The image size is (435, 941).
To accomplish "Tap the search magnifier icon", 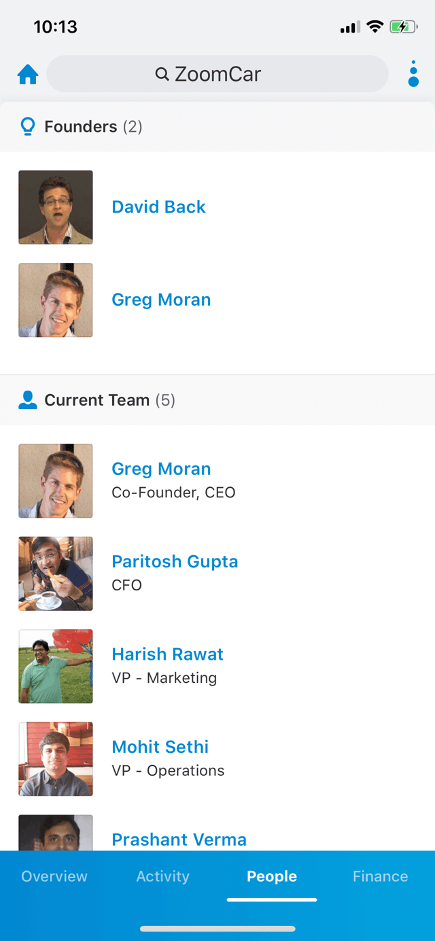I will [162, 74].
